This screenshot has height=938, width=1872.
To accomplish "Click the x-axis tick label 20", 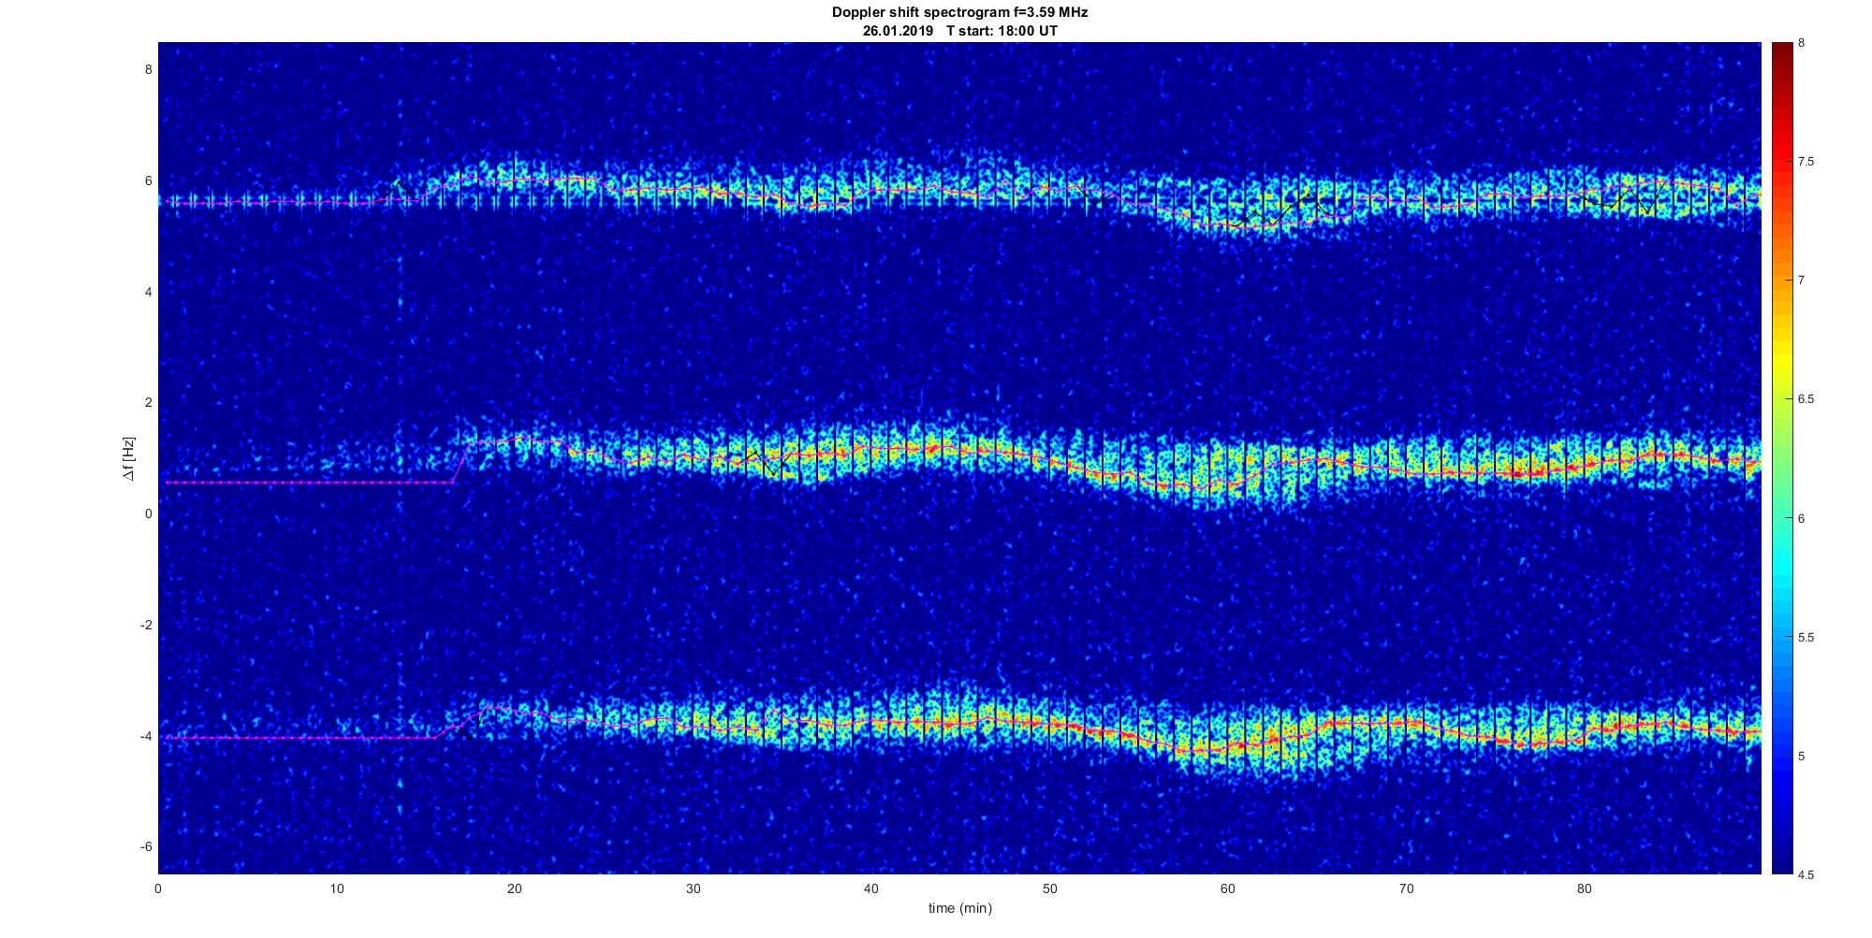I will (x=515, y=888).
